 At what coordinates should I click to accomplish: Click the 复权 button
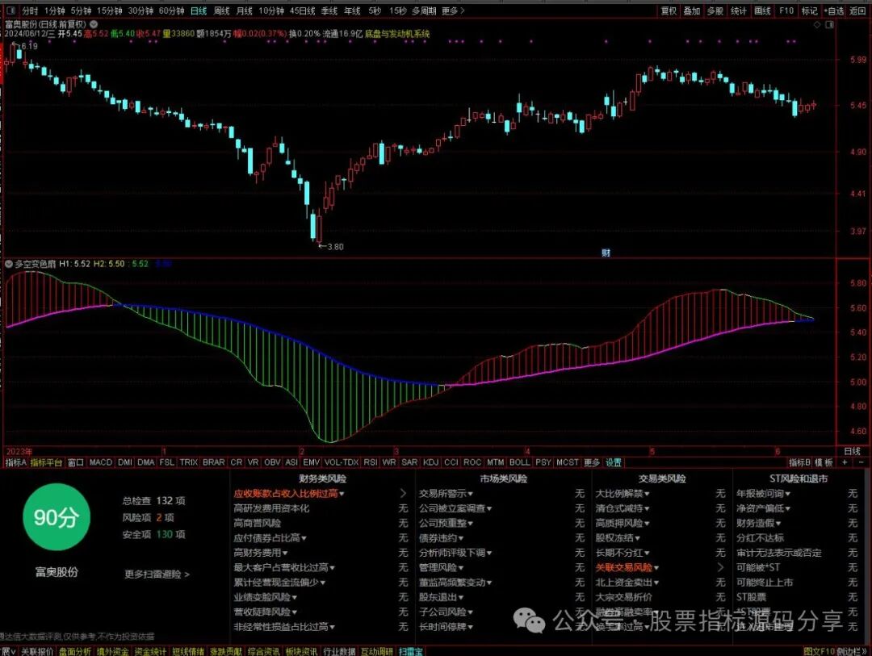click(x=669, y=10)
